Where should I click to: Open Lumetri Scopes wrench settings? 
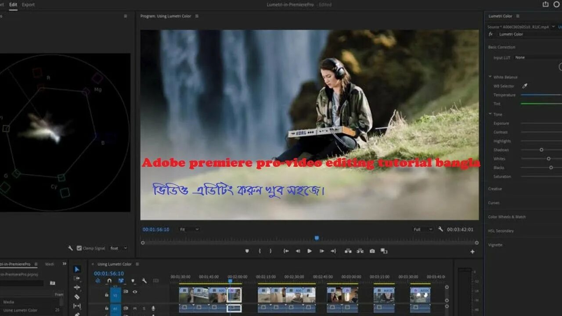[x=70, y=248]
